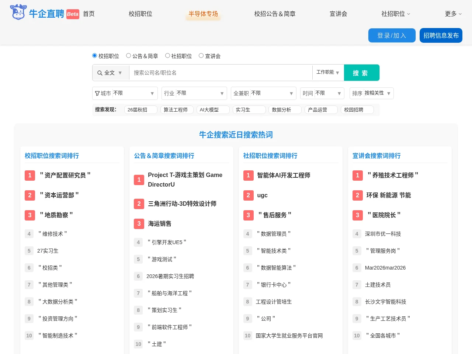Expand the 更多 navigation menu
Screen dimensions: 472x354
pyautogui.click(x=453, y=14)
